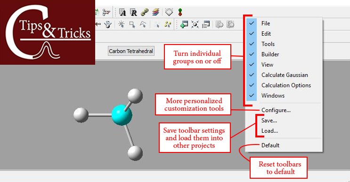Click the dotted toolbar grip before Add View icon
Image resolution: width=350 pixels, height=182 pixels.
[x=177, y=24]
